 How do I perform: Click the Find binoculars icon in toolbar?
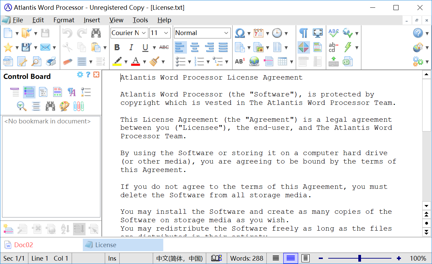pyautogui.click(x=96, y=33)
